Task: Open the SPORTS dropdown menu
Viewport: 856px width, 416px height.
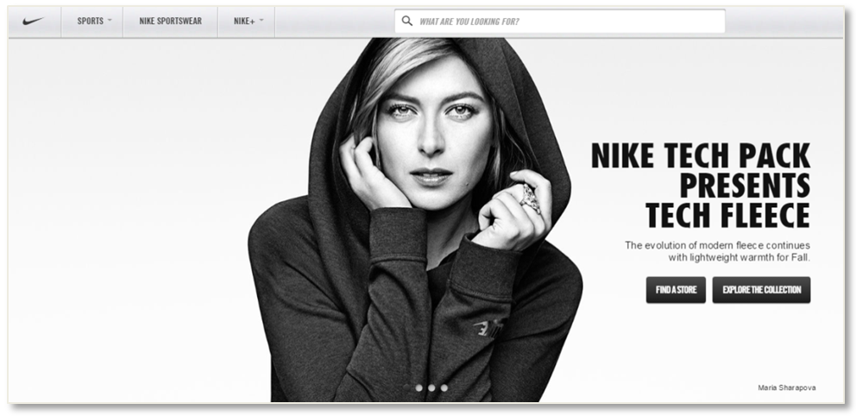Action: (x=92, y=22)
